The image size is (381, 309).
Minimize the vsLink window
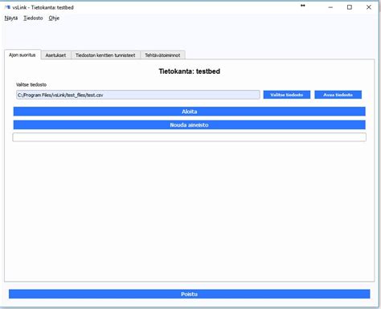click(x=330, y=7)
